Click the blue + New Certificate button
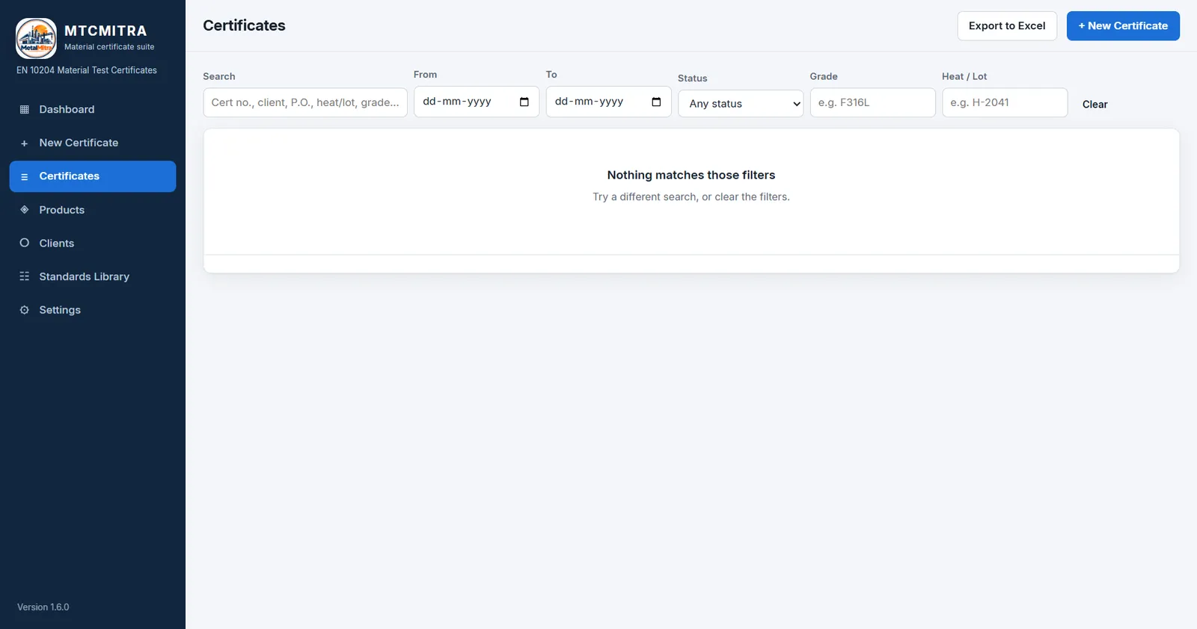The height and width of the screenshot is (629, 1197). [1123, 26]
